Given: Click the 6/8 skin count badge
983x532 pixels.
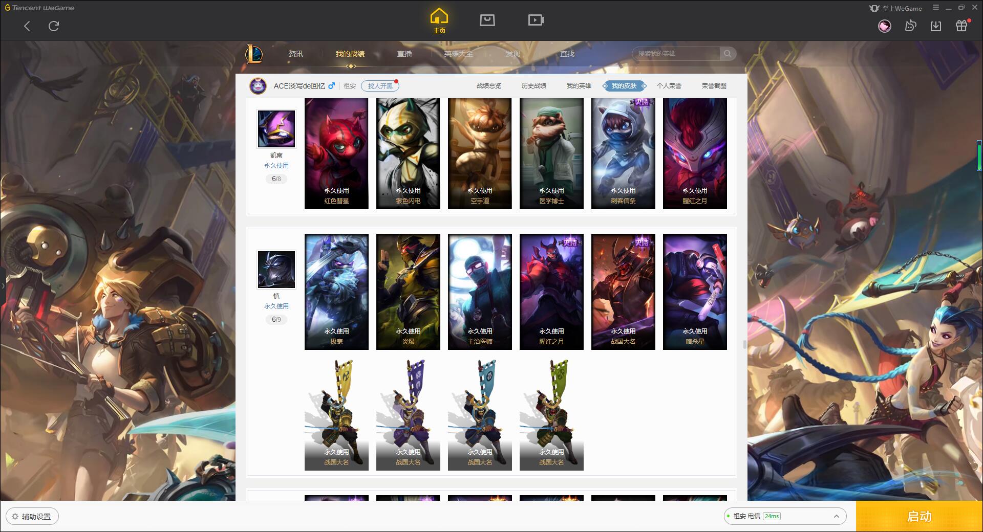Looking at the screenshot, I should coord(276,179).
